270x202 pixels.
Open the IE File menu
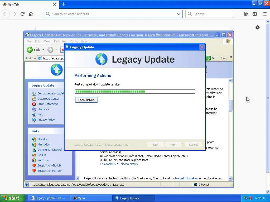tap(29, 41)
